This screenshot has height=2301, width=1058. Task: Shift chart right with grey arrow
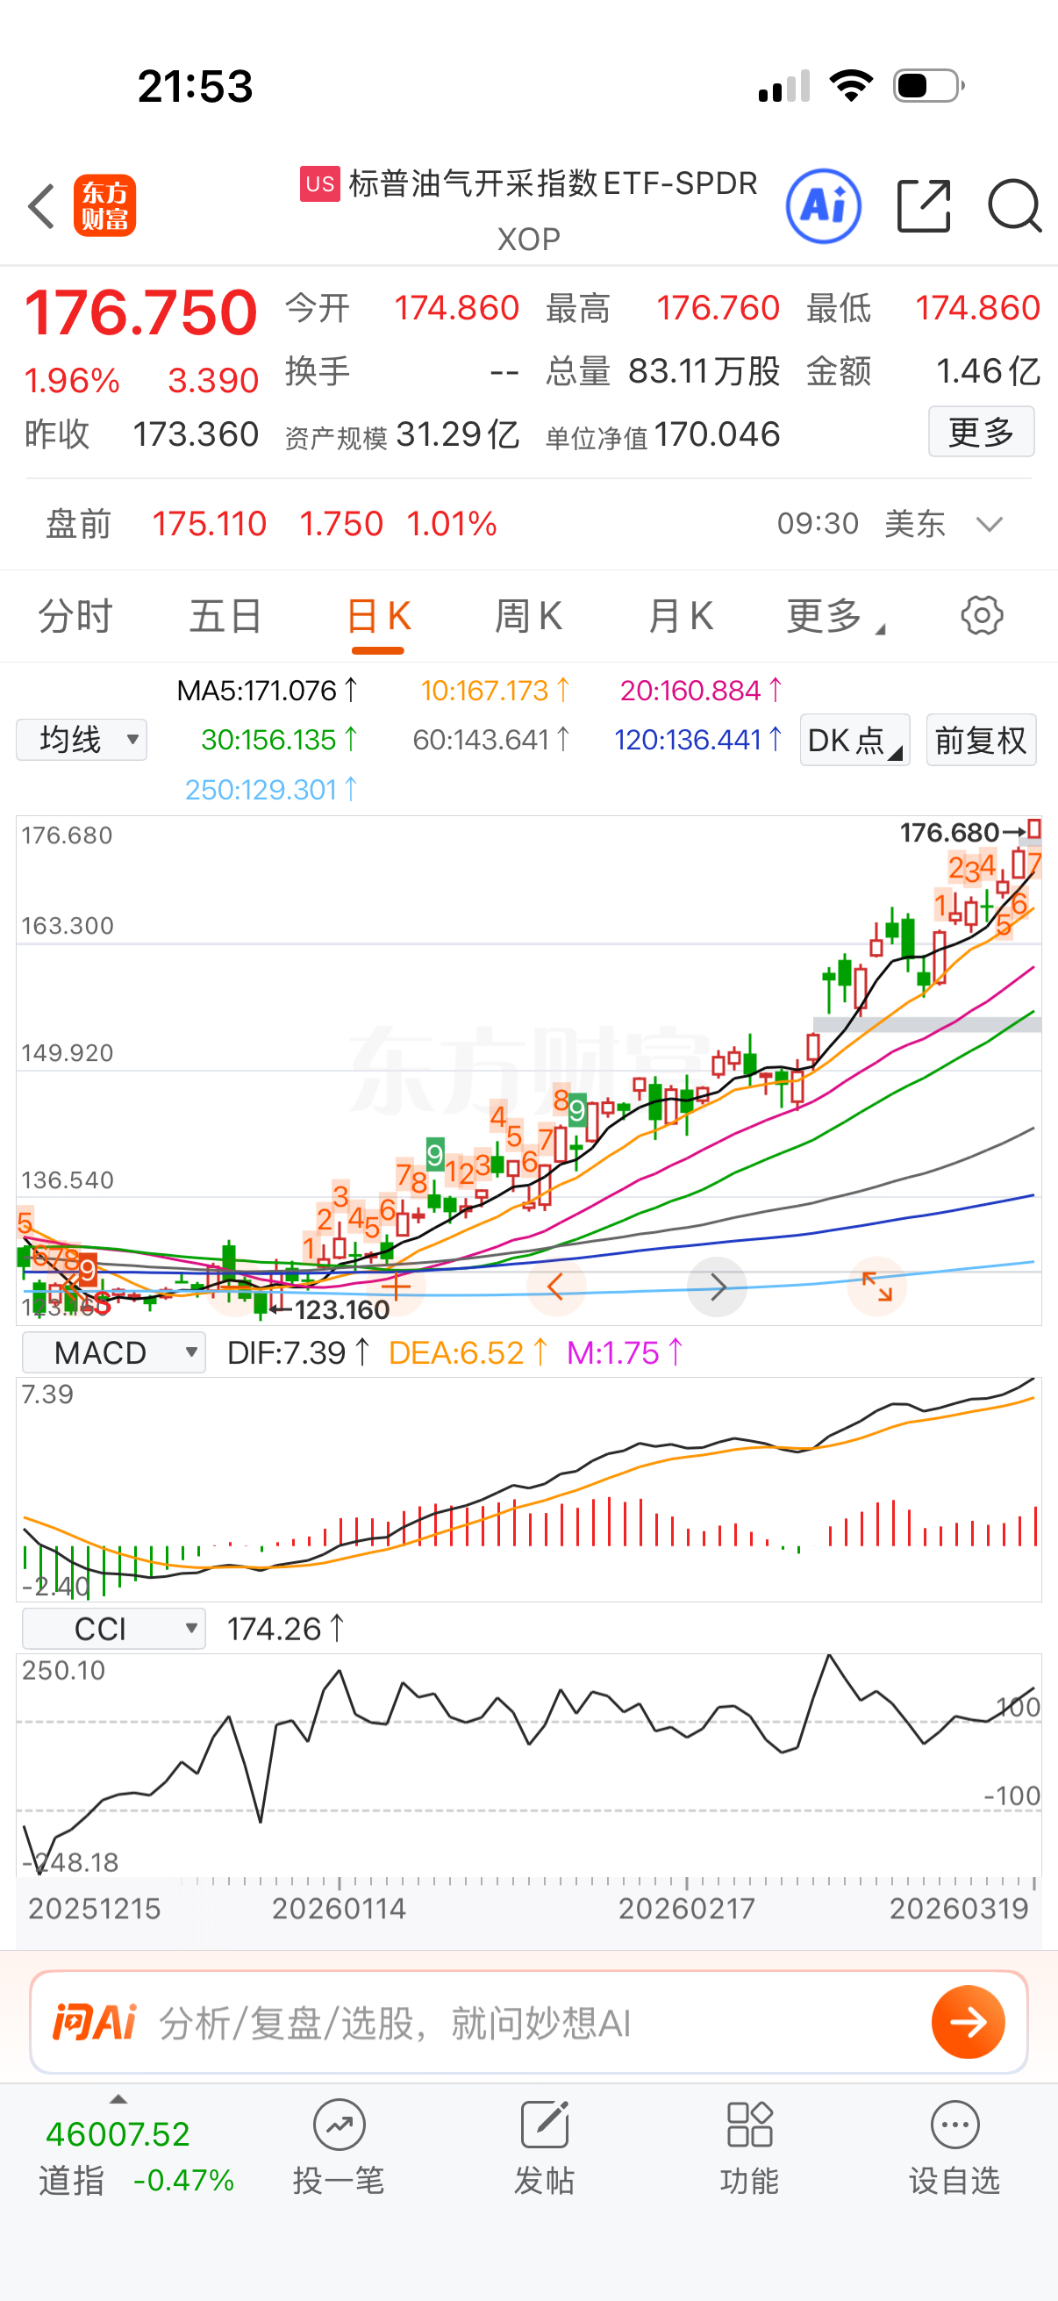(x=717, y=1287)
